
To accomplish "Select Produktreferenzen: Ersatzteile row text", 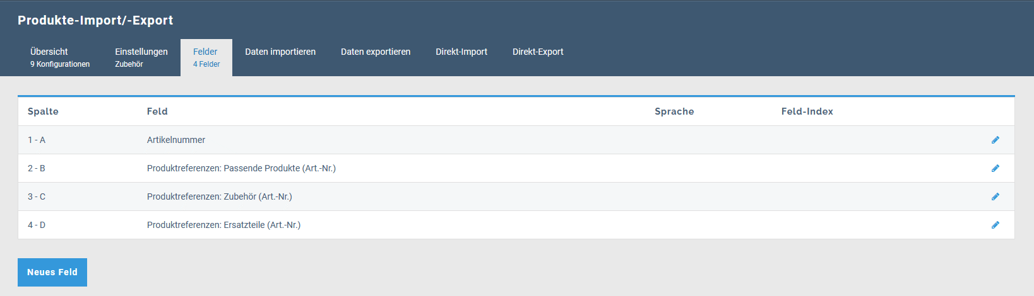I will pos(223,225).
